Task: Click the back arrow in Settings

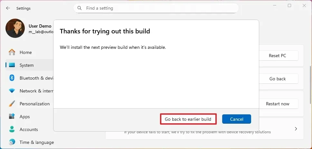Action: click(x=8, y=8)
